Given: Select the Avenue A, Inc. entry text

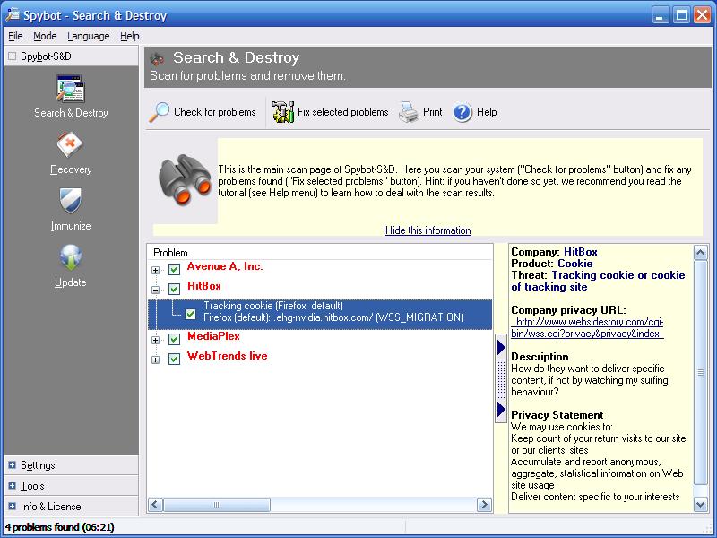Looking at the screenshot, I should click(225, 266).
